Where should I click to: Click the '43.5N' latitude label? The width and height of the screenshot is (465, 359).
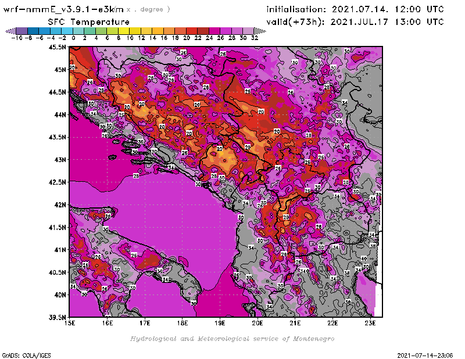[x=57, y=137]
